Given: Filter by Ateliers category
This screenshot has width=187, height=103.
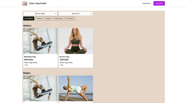Looking at the screenshot, I should 39,18.
